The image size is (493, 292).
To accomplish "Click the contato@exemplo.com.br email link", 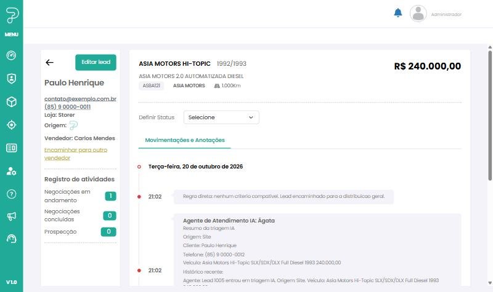I will pyautogui.click(x=80, y=99).
